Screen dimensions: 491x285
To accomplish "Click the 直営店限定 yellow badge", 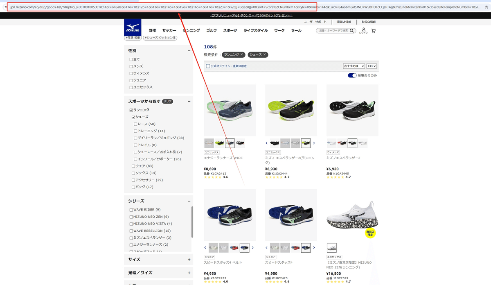I will 370,233.
